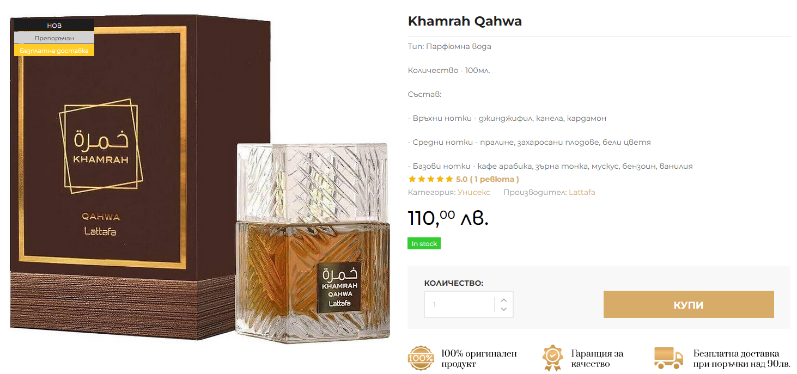Add product with the КУПИ button
This screenshot has height=374, width=797.
pos(689,304)
